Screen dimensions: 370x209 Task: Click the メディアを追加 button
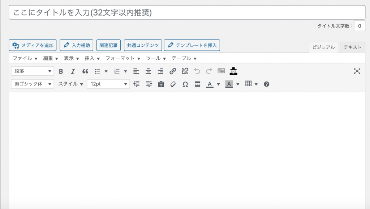pyautogui.click(x=33, y=45)
